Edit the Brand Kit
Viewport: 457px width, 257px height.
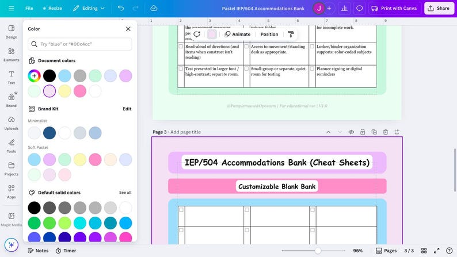(127, 109)
